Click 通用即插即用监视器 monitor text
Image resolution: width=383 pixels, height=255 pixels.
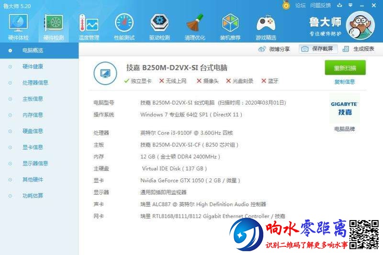pos(163,192)
